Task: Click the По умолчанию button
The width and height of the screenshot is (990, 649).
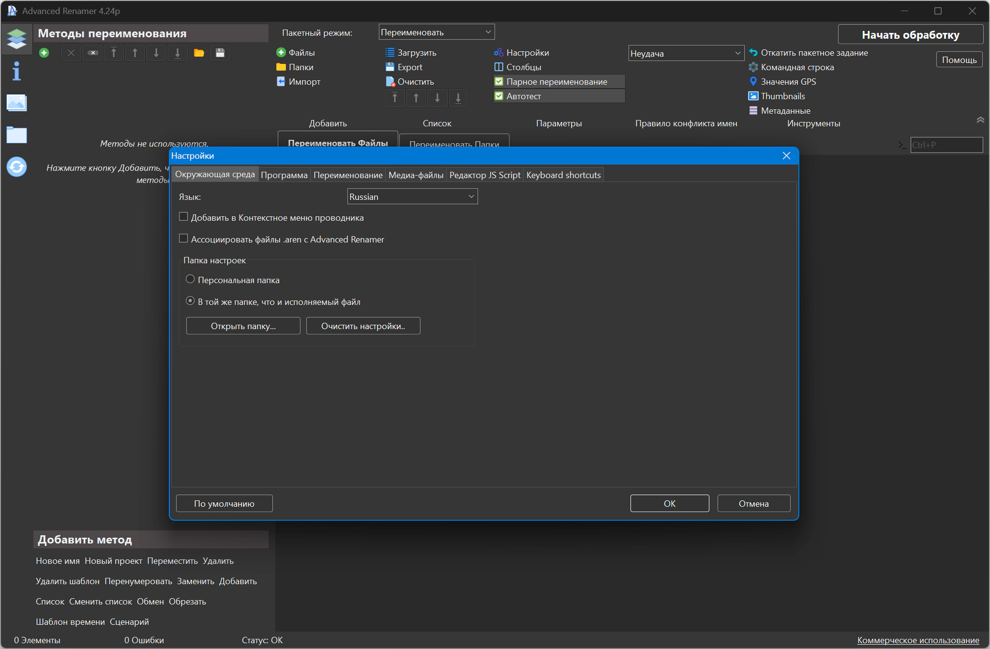Action: point(225,503)
